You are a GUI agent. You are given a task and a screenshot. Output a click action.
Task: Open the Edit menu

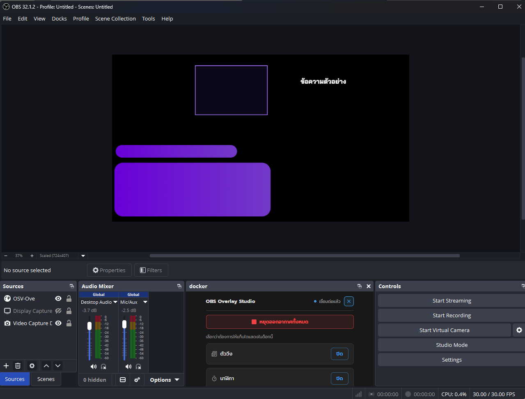tap(23, 18)
